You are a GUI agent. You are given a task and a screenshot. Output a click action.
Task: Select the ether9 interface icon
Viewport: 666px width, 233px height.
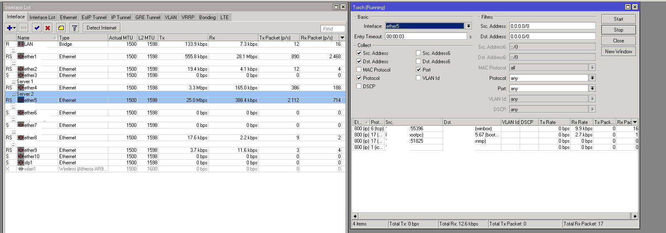[21, 150]
